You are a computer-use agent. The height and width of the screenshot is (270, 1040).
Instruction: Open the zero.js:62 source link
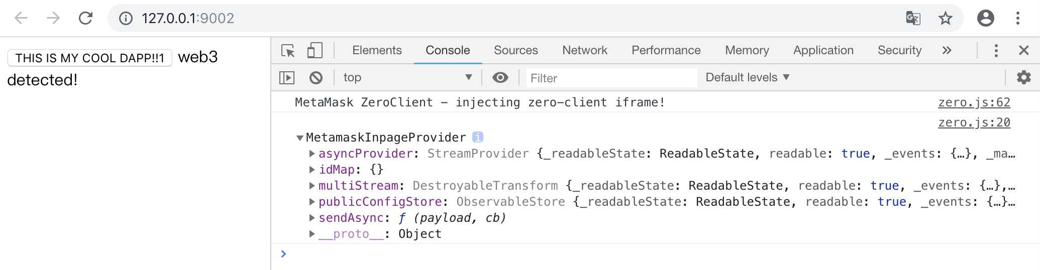974,102
